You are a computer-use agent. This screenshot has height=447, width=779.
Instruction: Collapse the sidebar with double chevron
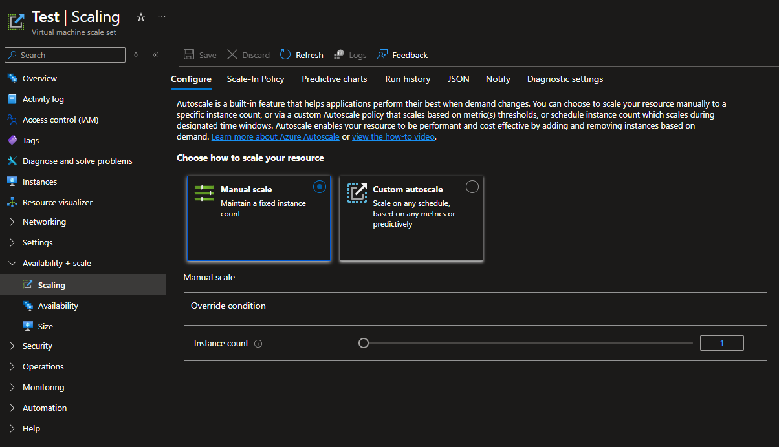point(155,55)
